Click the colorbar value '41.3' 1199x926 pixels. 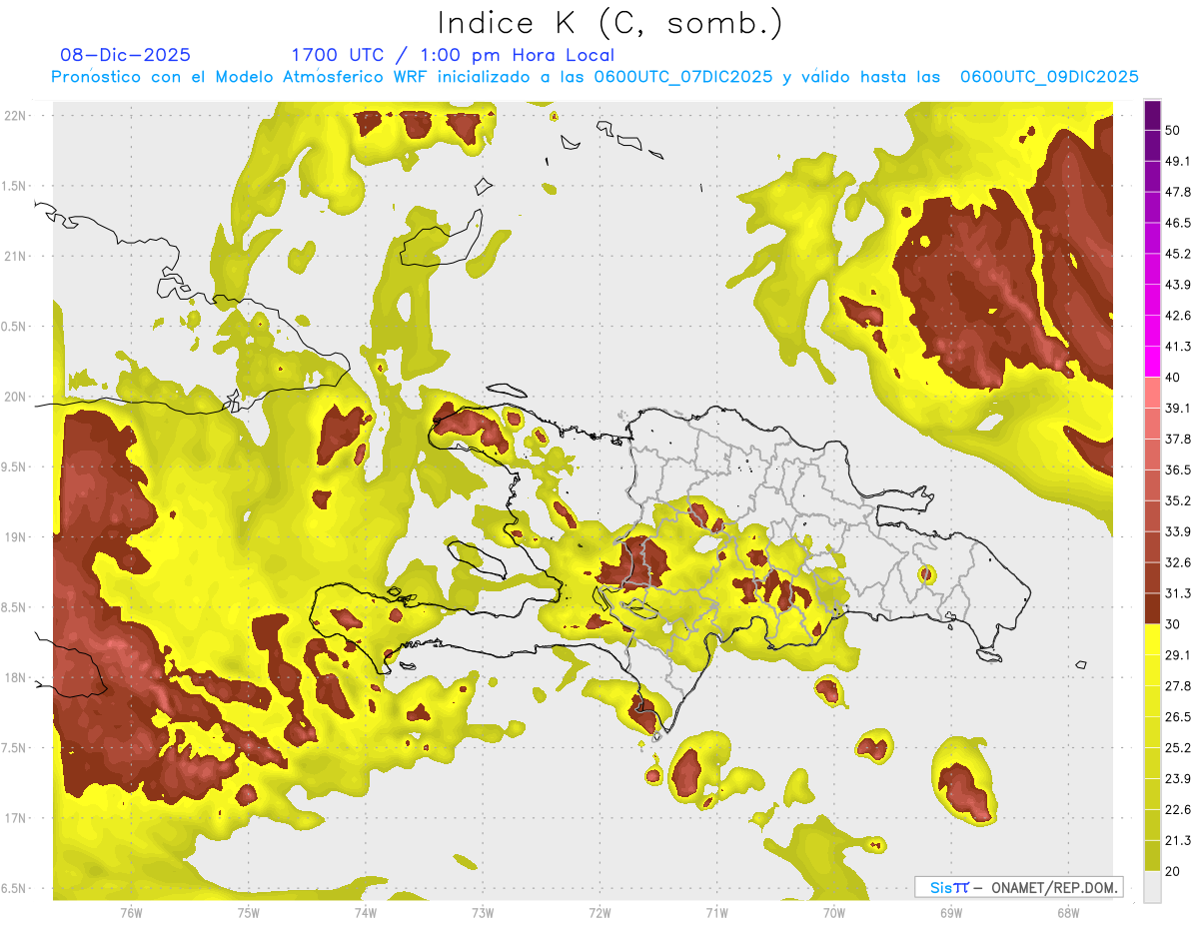(x=1178, y=347)
